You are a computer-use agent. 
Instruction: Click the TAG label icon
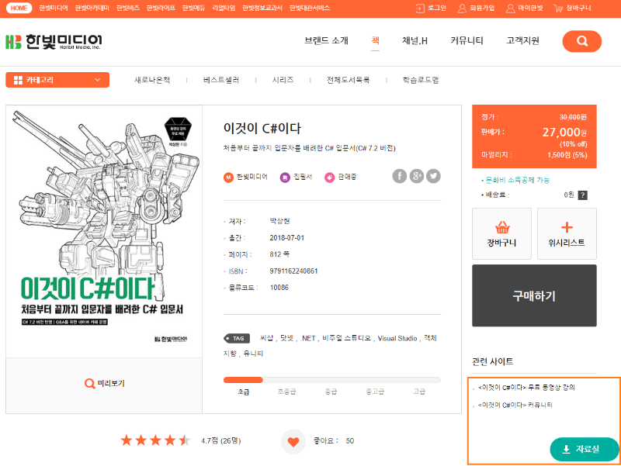(x=237, y=338)
